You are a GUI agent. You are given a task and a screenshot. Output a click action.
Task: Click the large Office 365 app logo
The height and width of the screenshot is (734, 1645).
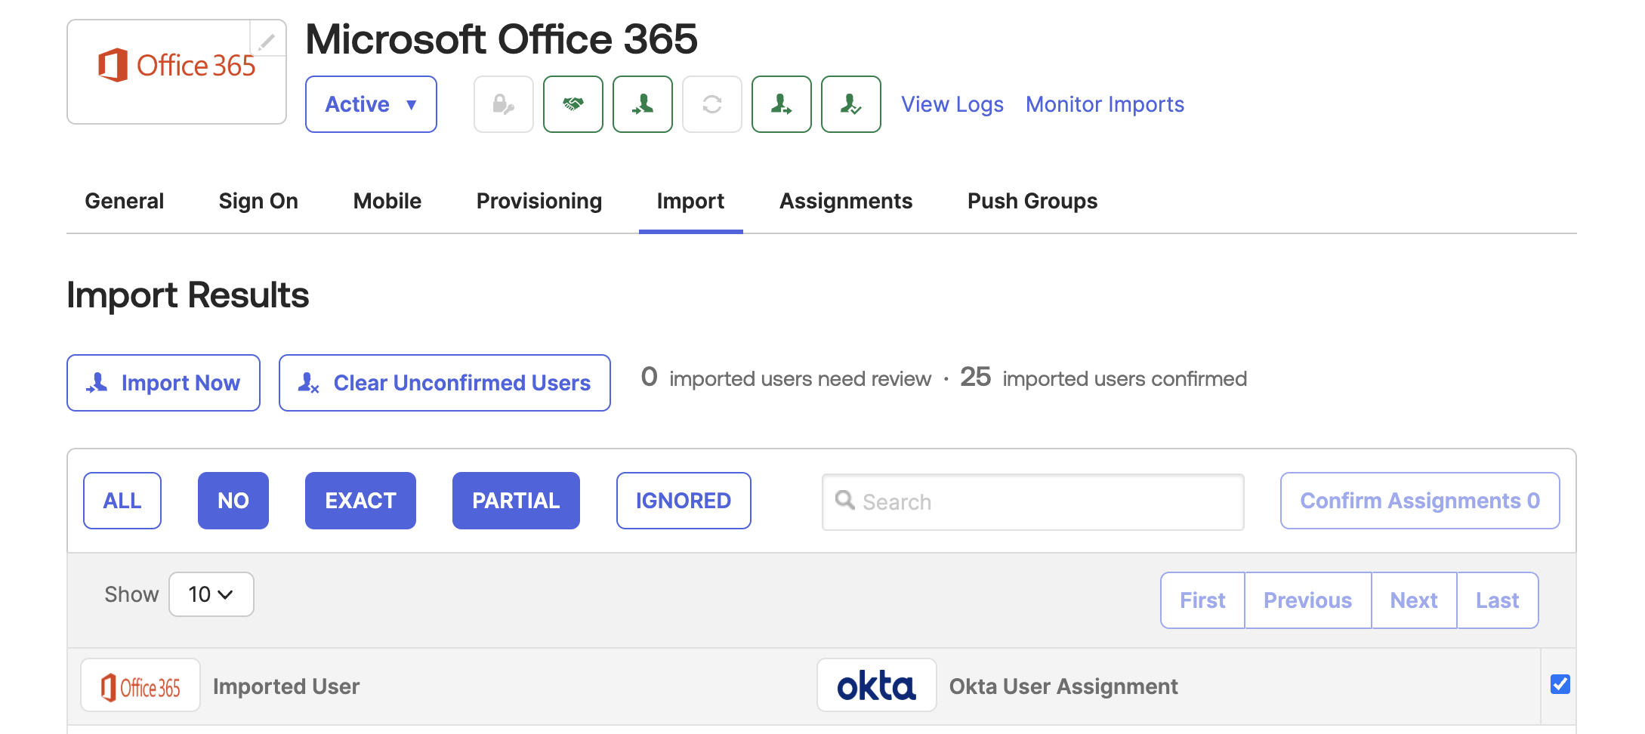coord(177,66)
